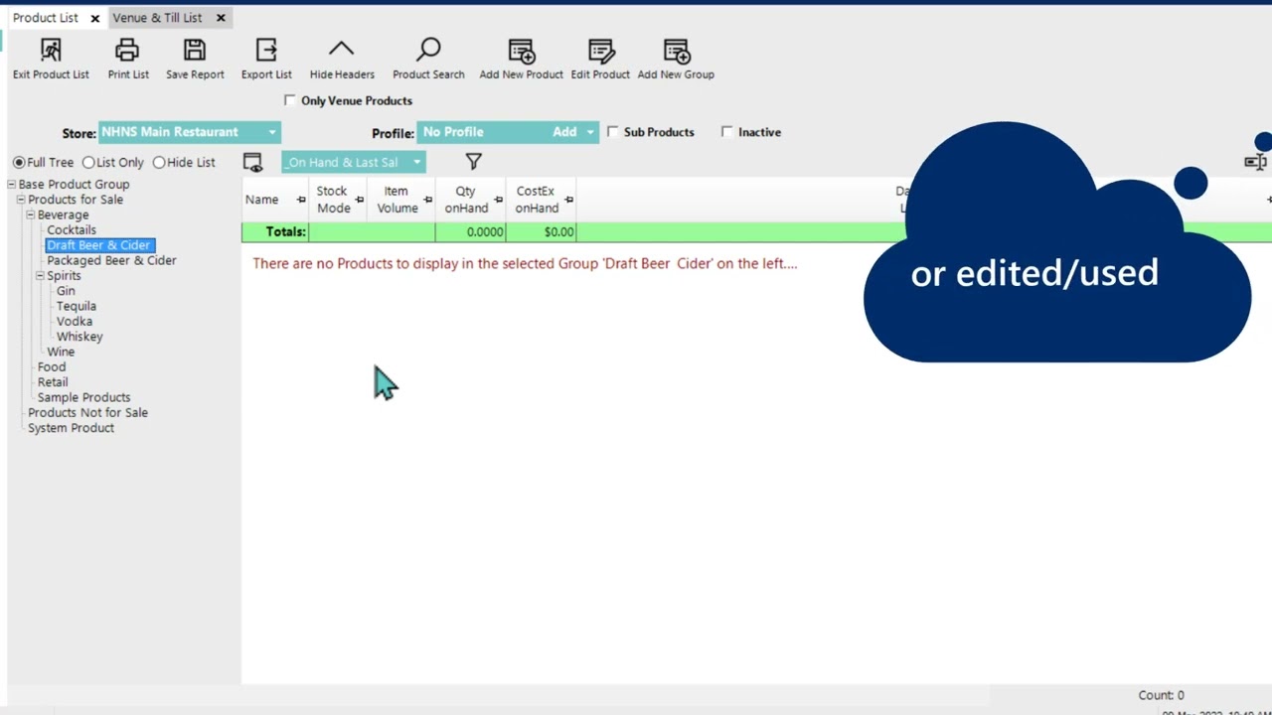The image size is (1272, 715).
Task: Open Product Search magnifier
Action: click(428, 50)
